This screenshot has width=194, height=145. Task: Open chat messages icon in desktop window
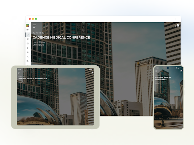point(177,26)
